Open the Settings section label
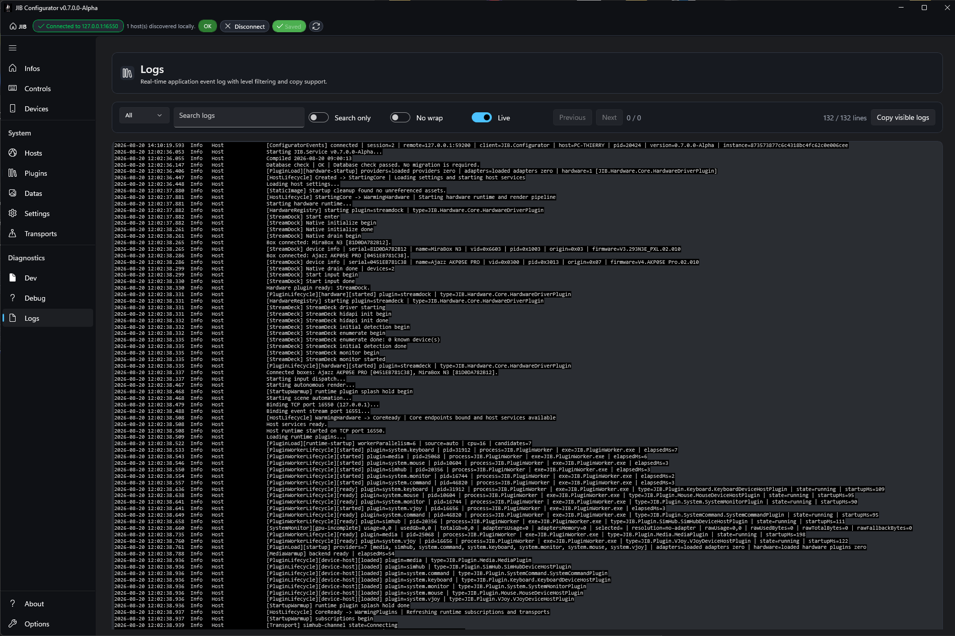Image resolution: width=955 pixels, height=636 pixels. (37, 214)
